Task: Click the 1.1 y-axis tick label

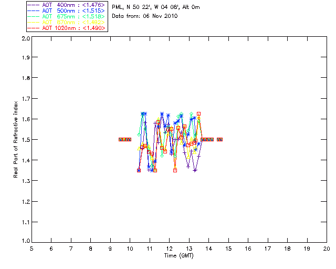Action: 26,222
